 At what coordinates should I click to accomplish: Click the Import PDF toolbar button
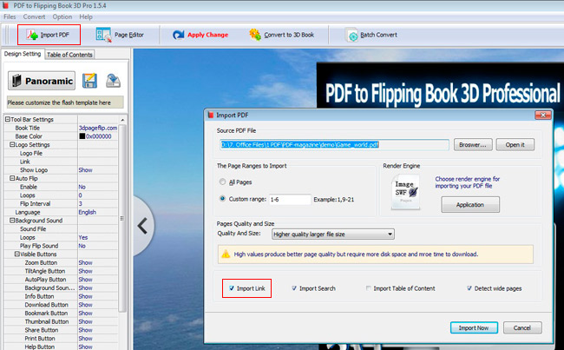49,35
